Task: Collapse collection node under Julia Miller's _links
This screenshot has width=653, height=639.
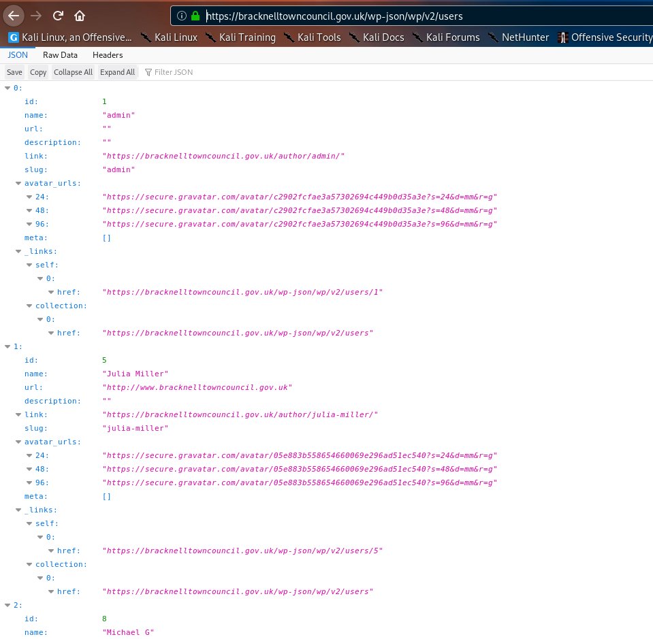Action: click(29, 564)
